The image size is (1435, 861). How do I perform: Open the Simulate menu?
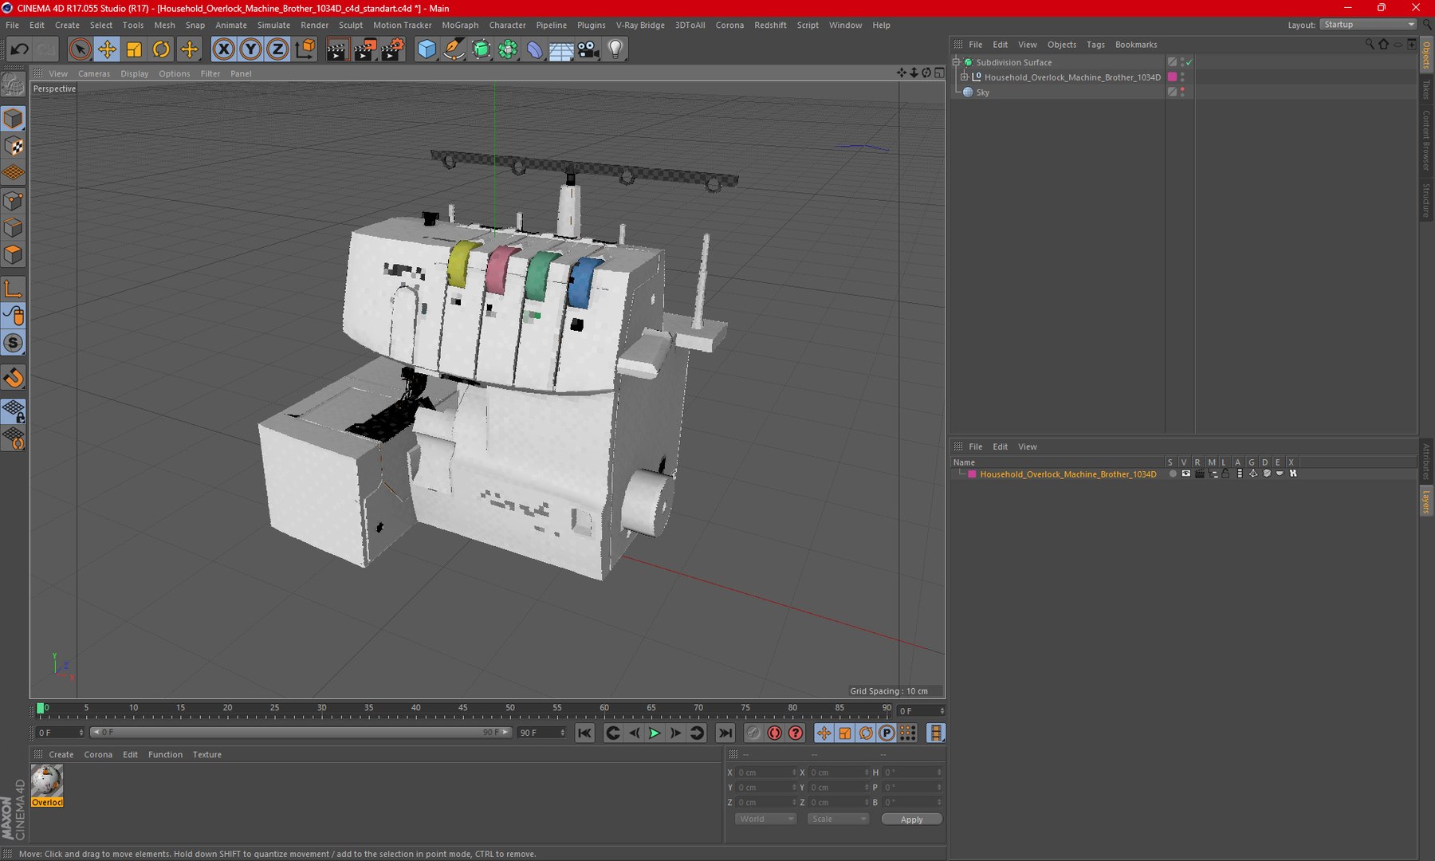coord(273,26)
